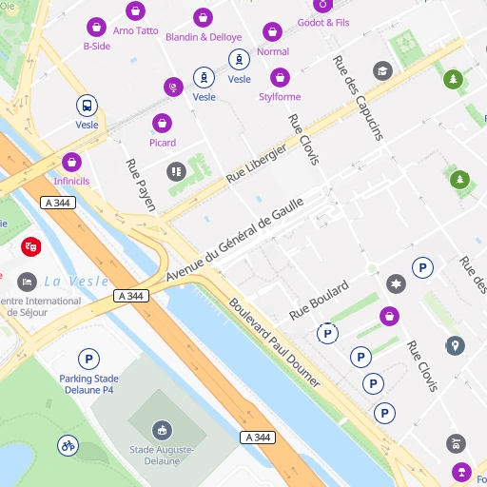The width and height of the screenshot is (487, 487).
Task: Open the Arno Tatto shop marker
Action: (135, 10)
